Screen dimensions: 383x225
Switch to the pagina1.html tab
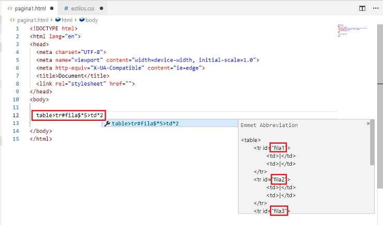pos(30,8)
